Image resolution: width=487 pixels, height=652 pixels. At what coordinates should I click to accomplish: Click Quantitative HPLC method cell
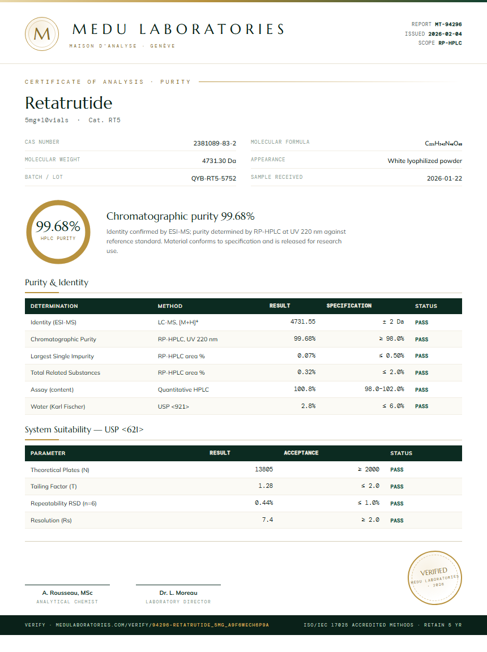pyautogui.click(x=183, y=389)
